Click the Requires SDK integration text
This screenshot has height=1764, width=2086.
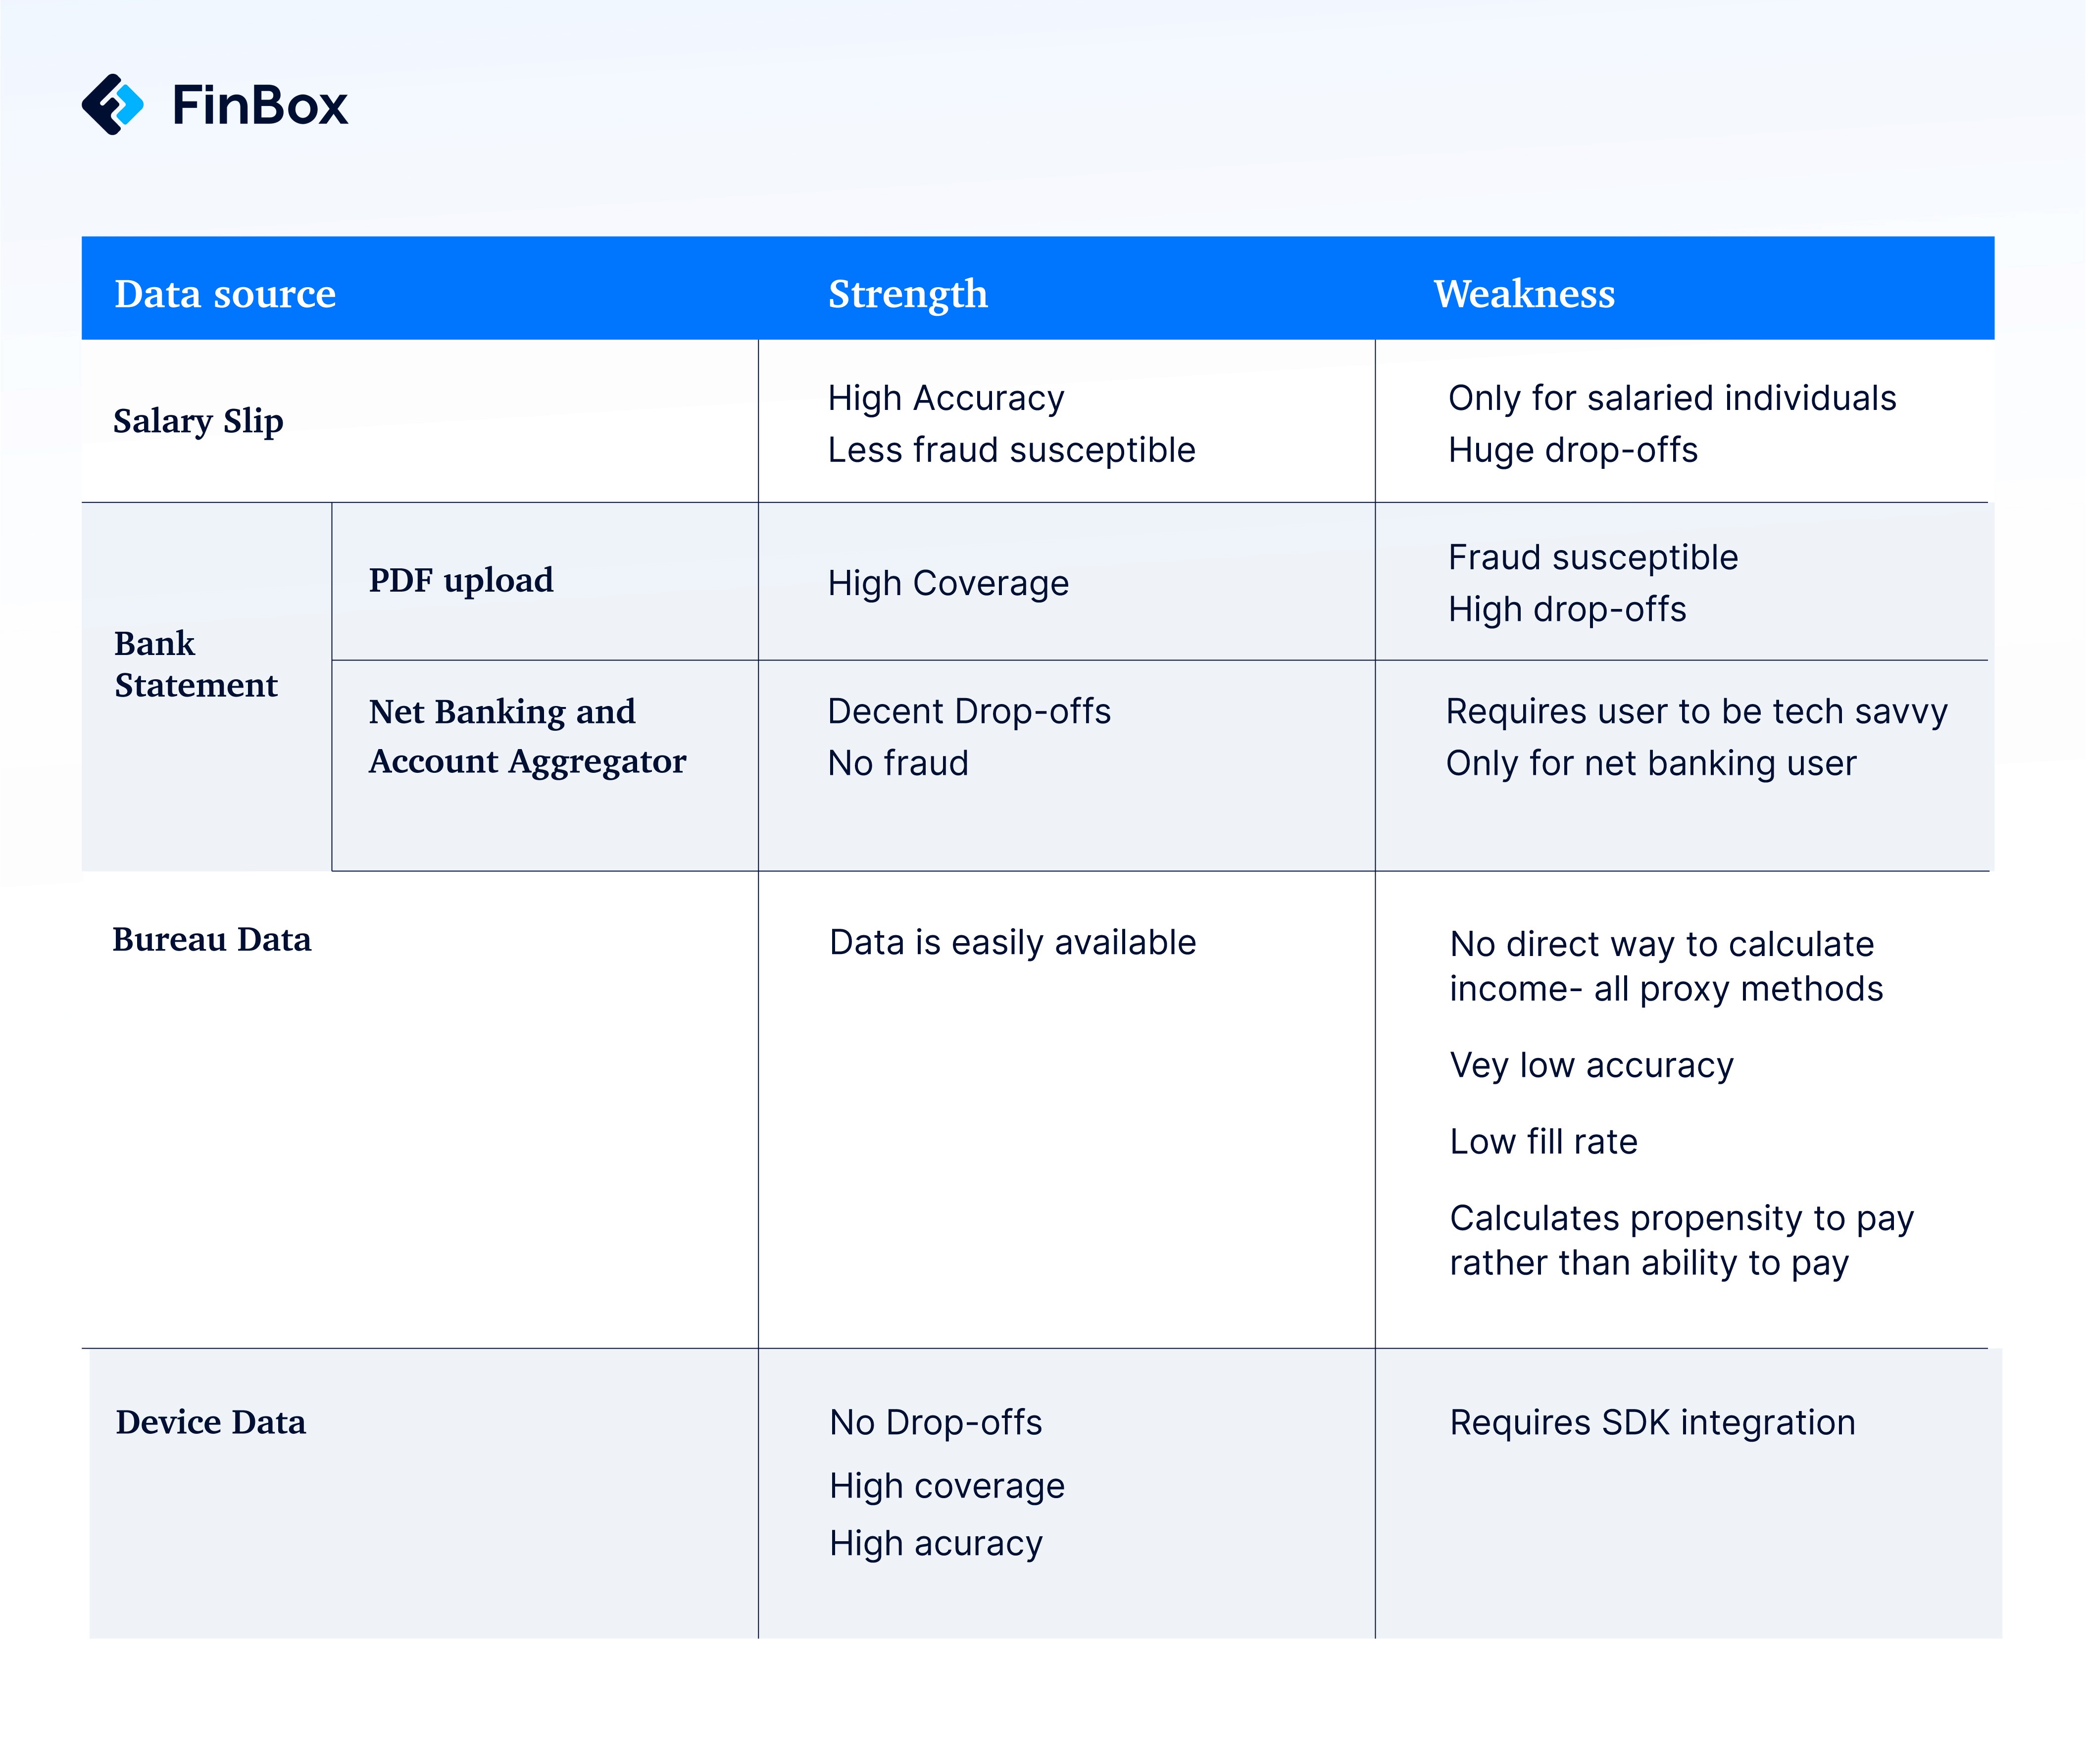1653,1422
